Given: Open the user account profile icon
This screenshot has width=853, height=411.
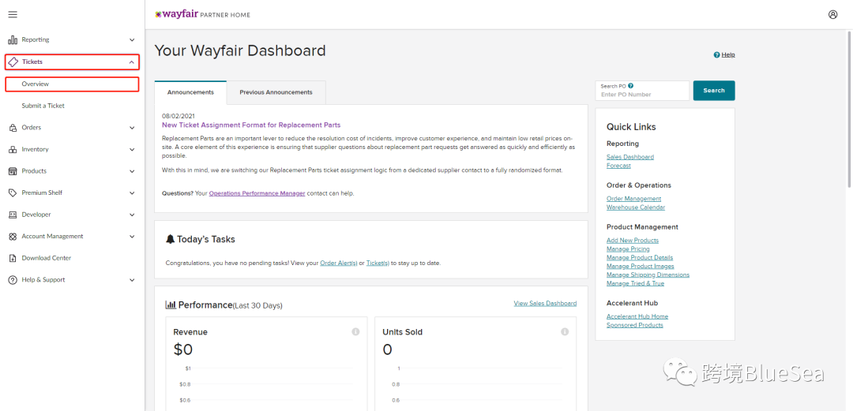Looking at the screenshot, I should coord(833,15).
